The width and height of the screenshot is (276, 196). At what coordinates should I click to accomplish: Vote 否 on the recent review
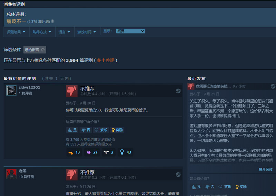click(210, 187)
